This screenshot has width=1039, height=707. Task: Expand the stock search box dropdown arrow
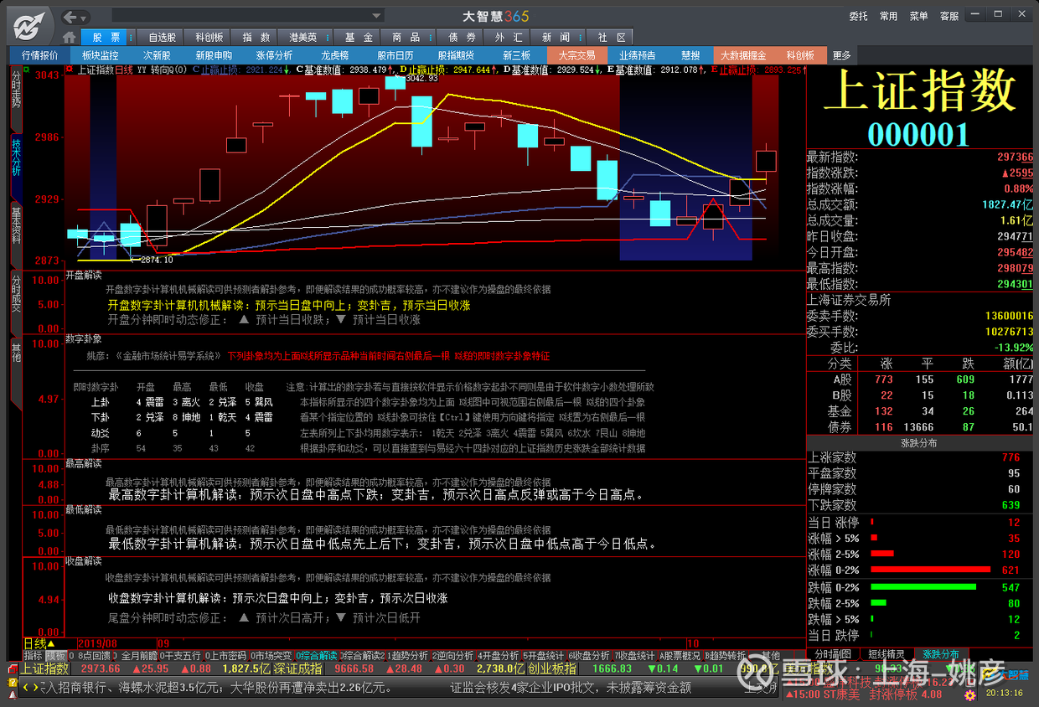[x=377, y=16]
